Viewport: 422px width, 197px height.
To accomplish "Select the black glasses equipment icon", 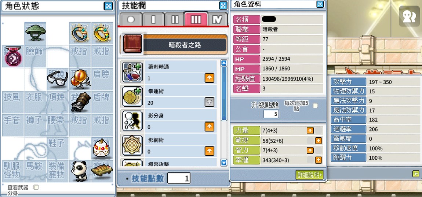I will pyautogui.click(x=58, y=79).
